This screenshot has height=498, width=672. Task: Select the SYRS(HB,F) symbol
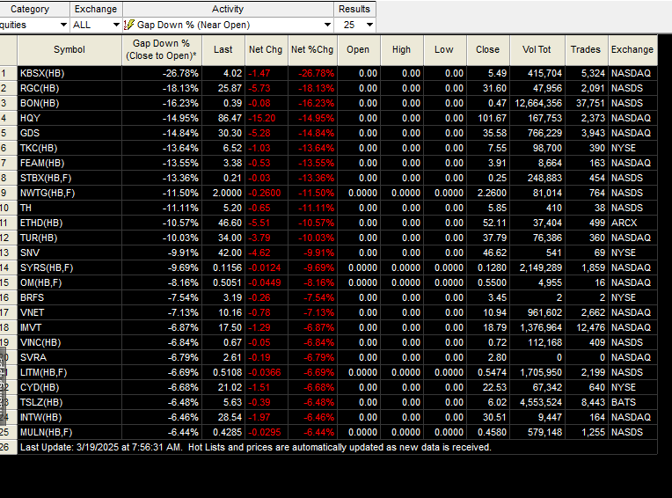(x=47, y=267)
